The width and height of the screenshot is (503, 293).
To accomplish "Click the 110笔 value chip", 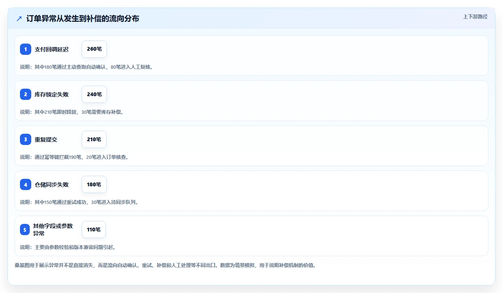I will click(94, 230).
